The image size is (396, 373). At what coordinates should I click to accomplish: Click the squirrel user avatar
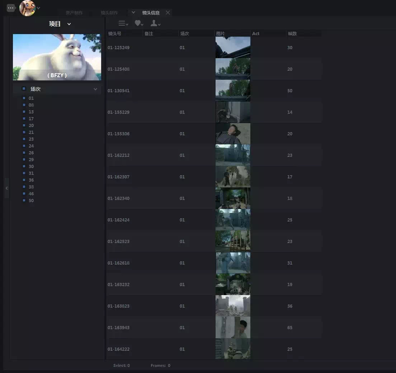(x=27, y=8)
